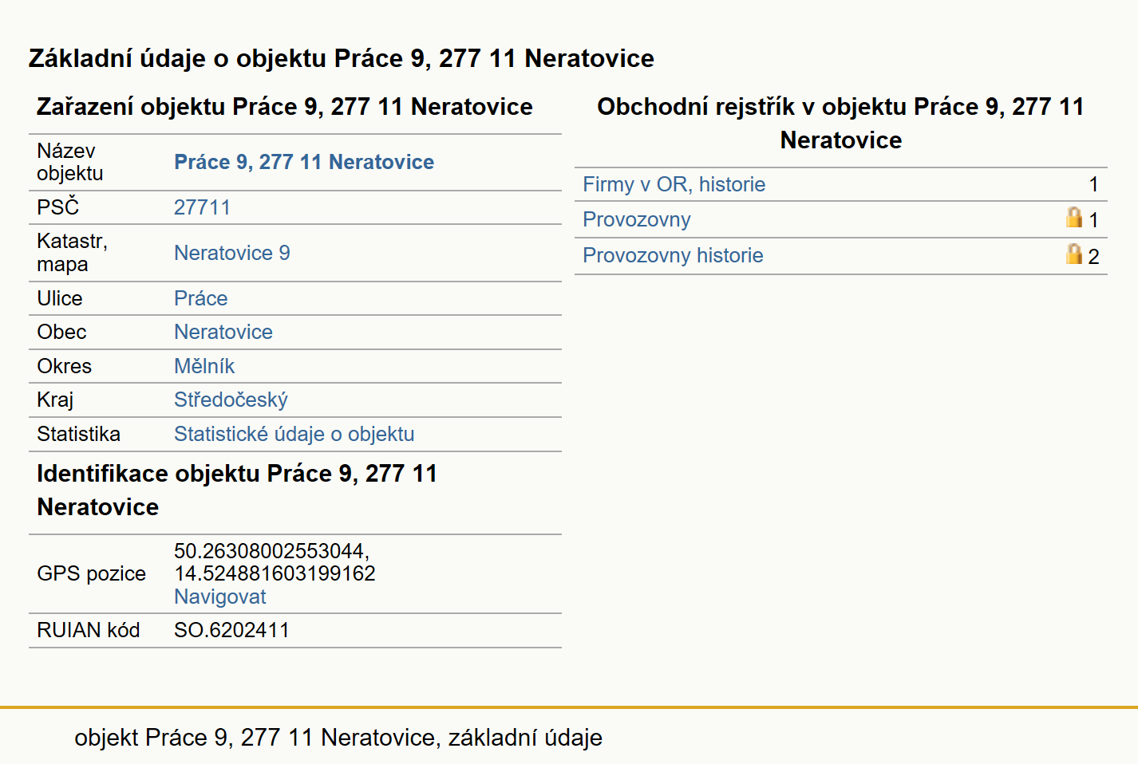Open the Středočeský region link
This screenshot has width=1138, height=764.
231,400
